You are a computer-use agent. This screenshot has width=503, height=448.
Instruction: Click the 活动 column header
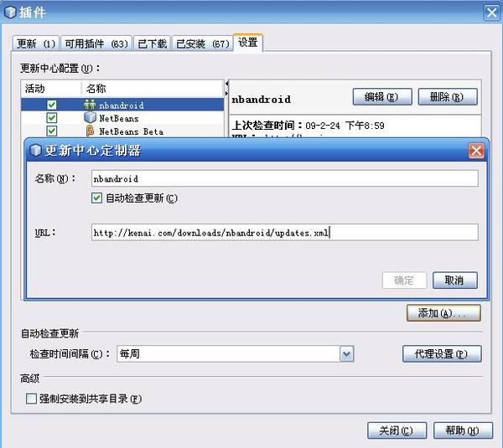tap(51, 89)
